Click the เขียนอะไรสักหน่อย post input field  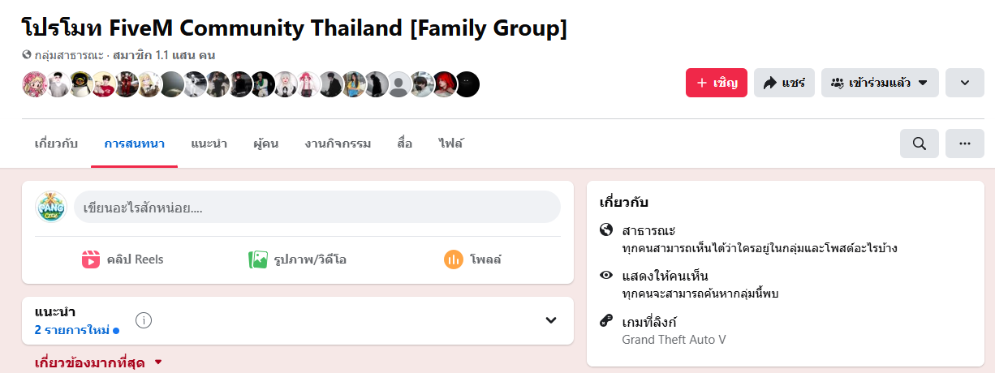[x=317, y=208]
